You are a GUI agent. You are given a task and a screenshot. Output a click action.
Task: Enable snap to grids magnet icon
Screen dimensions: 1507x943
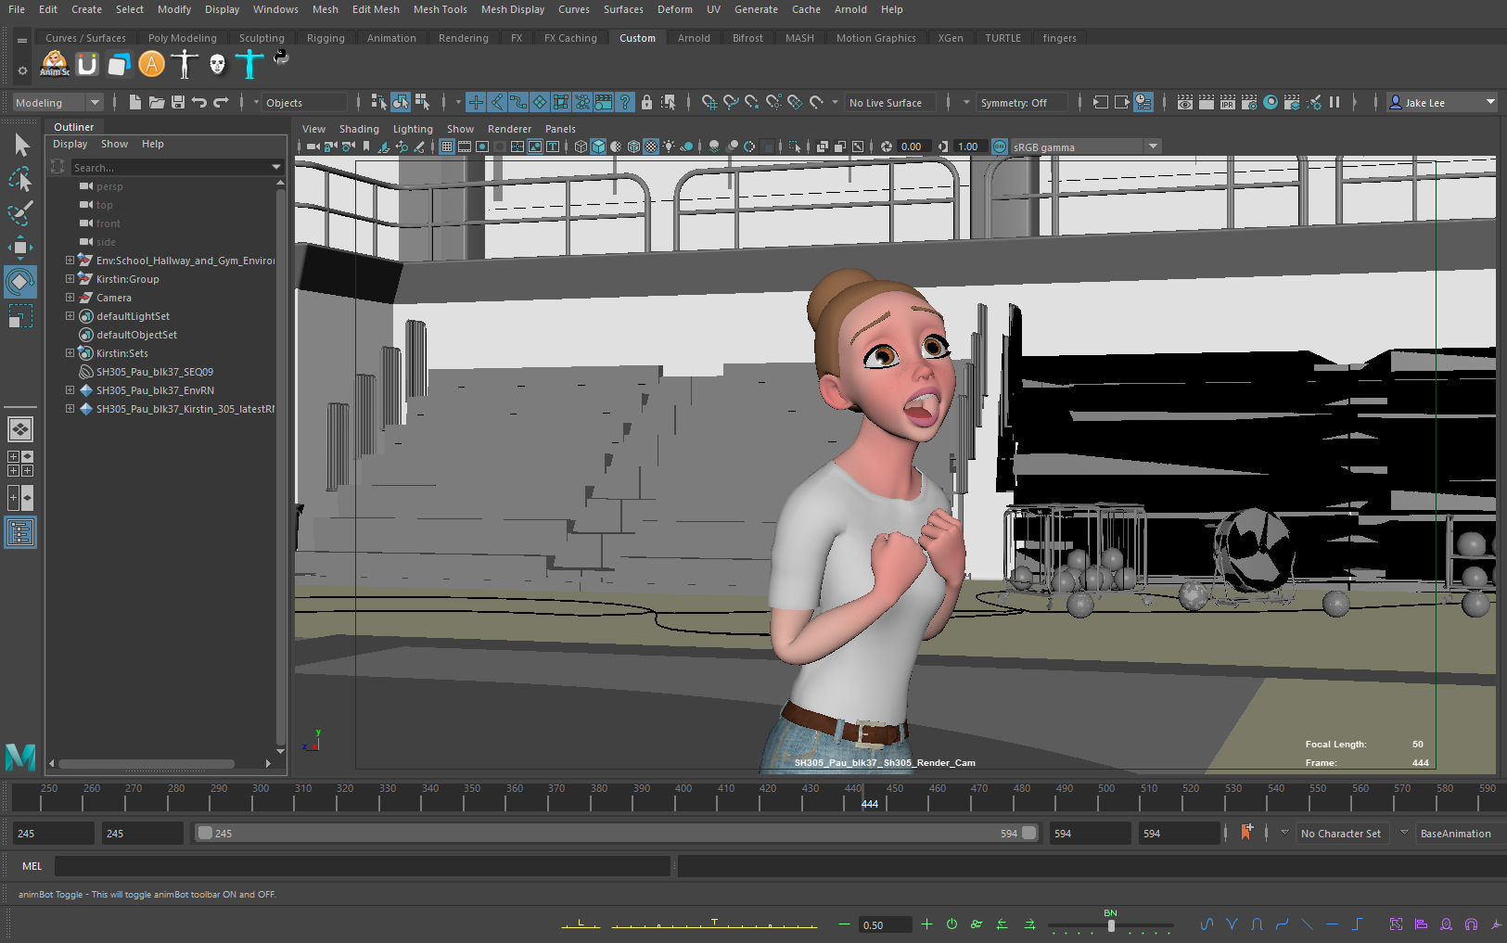(710, 102)
